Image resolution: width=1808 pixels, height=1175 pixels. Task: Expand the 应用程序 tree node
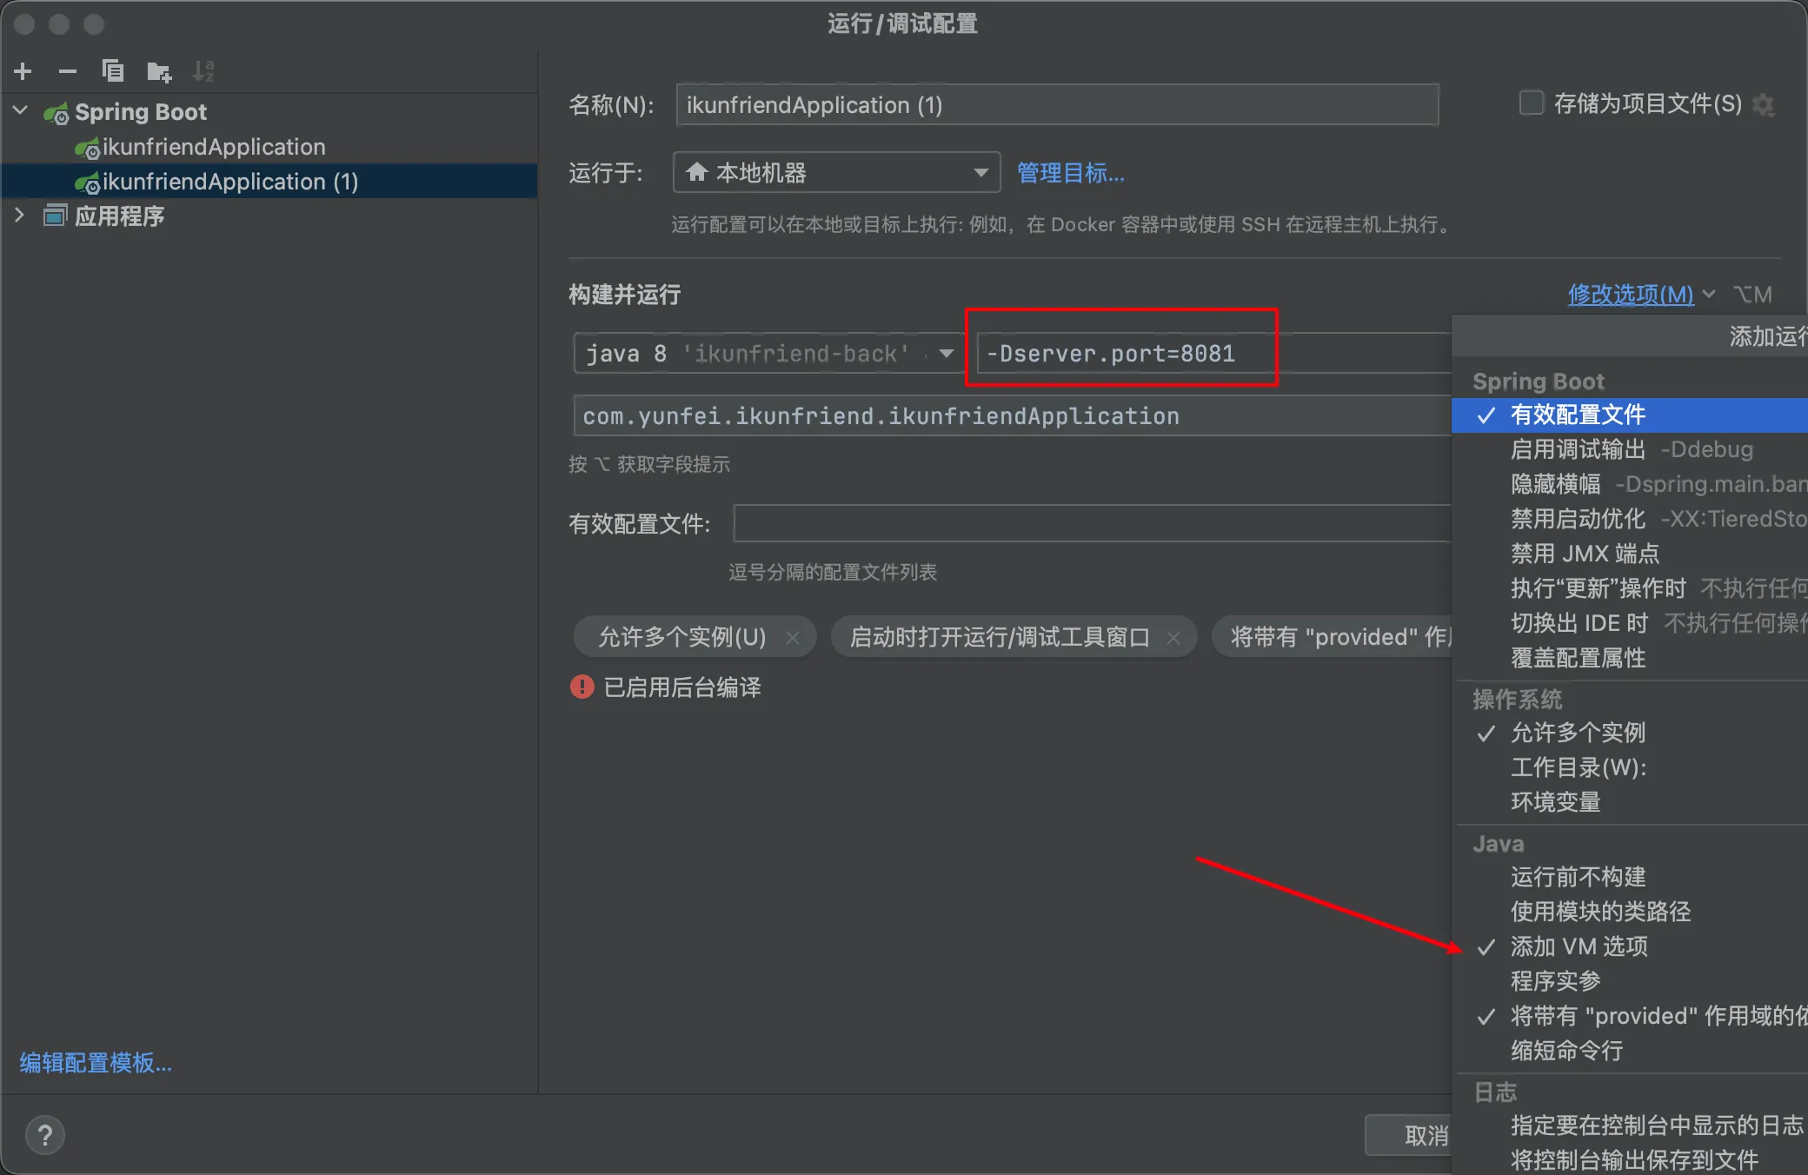click(20, 215)
